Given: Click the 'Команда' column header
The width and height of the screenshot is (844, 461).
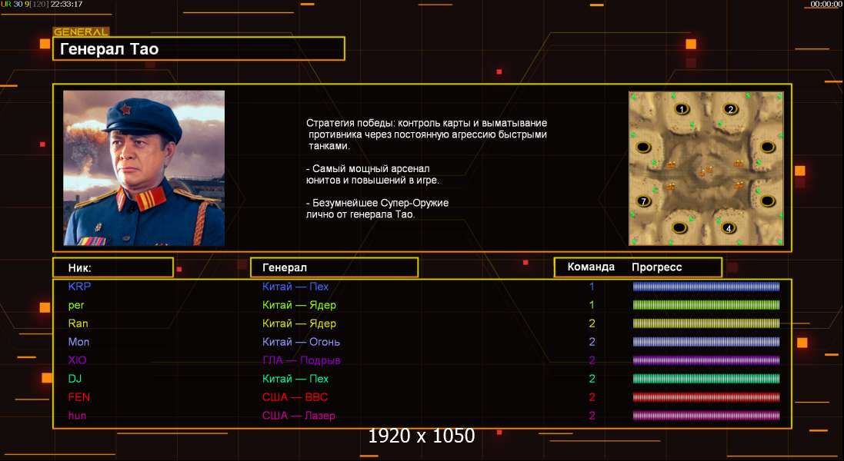Looking at the screenshot, I should click(x=591, y=267).
